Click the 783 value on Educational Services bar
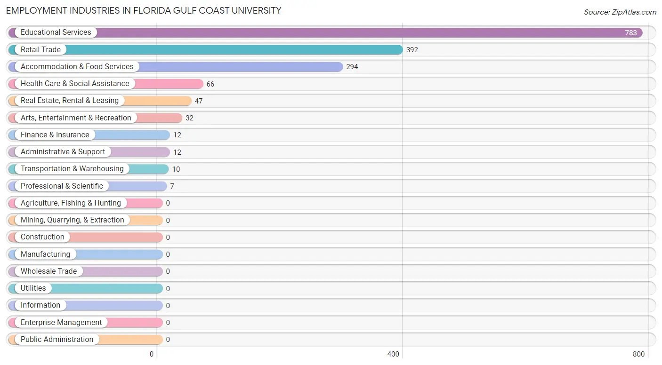Viewport: 662px width, 365px height. coord(631,33)
